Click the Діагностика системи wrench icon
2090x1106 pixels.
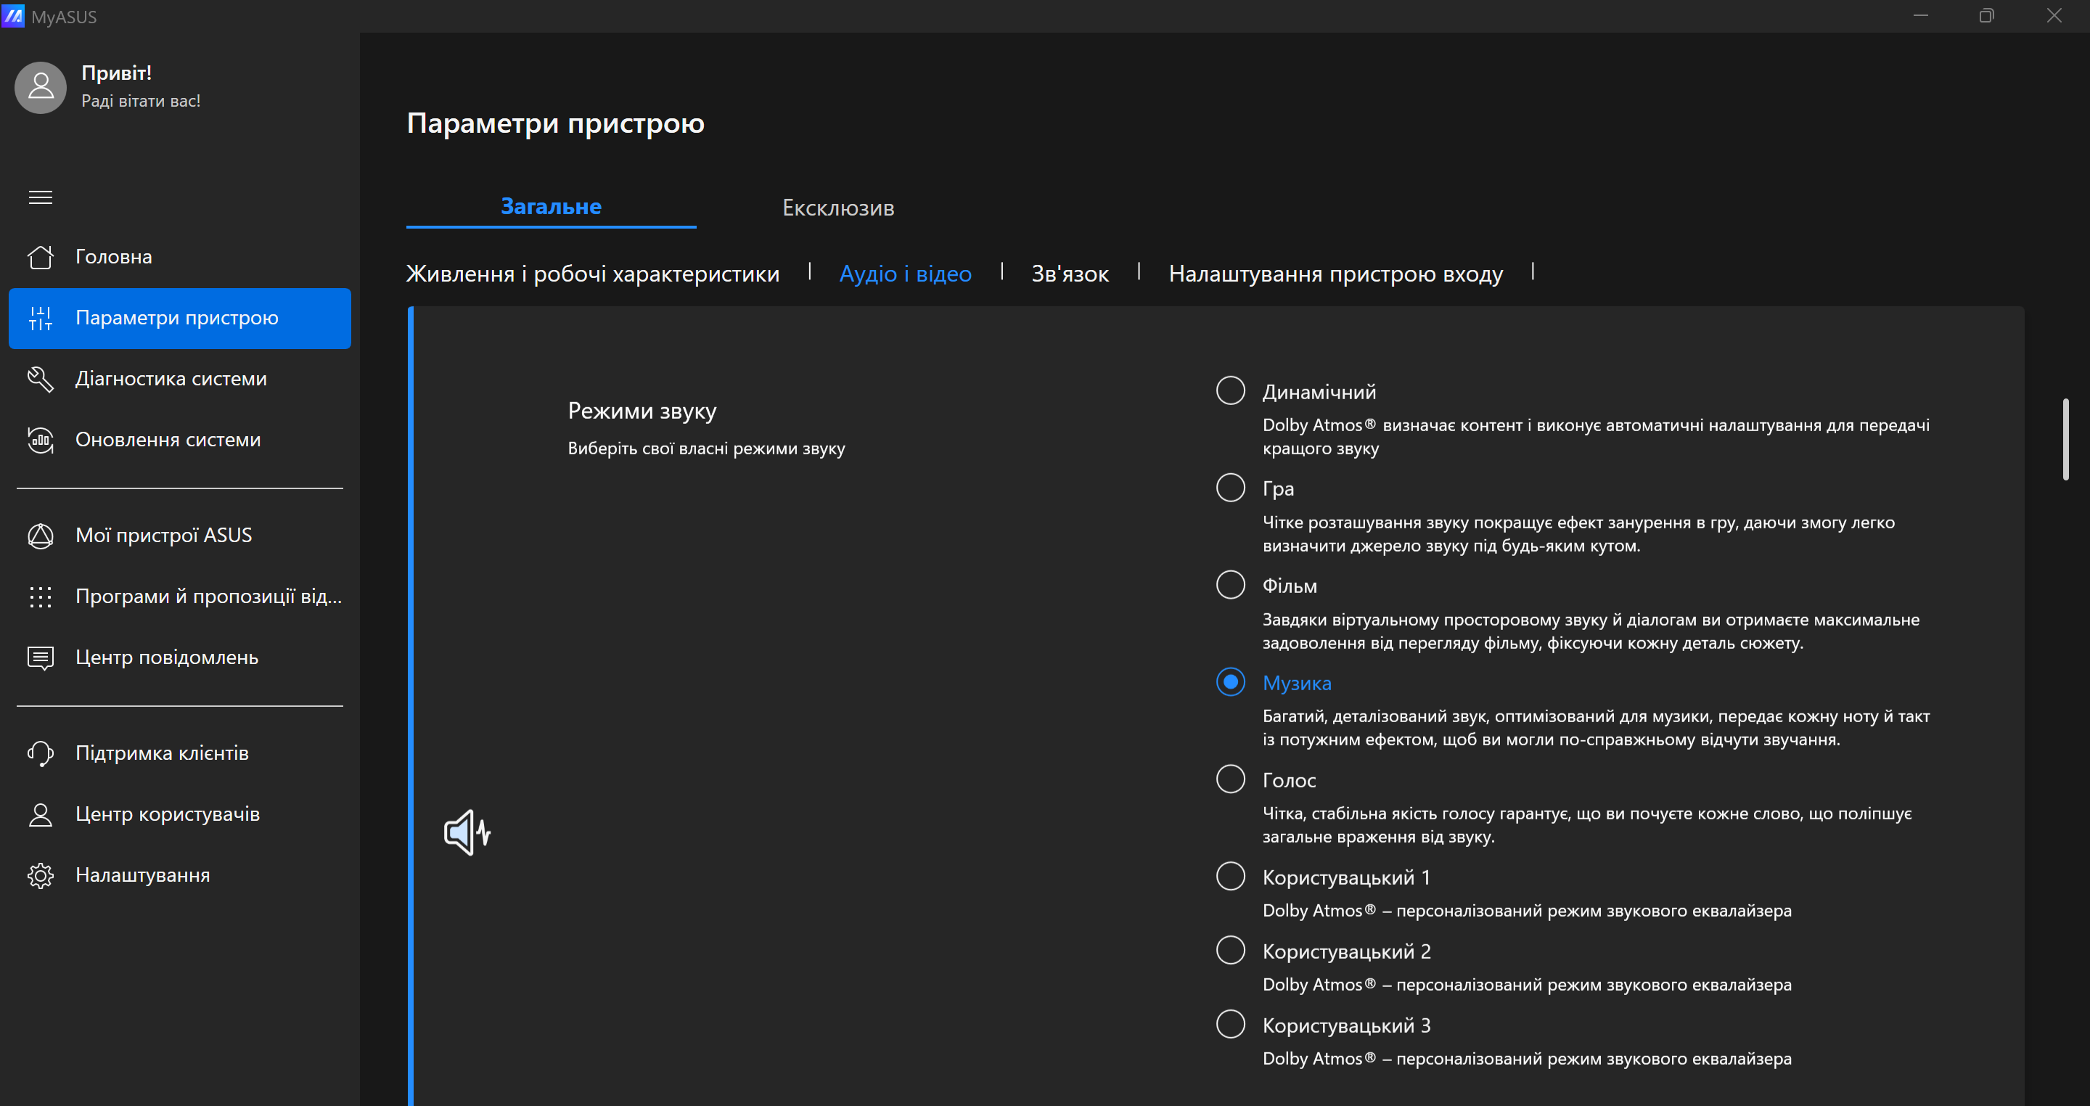(41, 379)
